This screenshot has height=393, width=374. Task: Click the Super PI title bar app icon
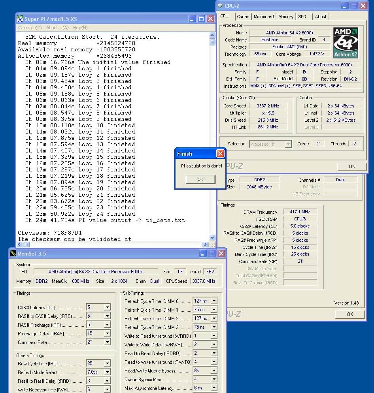pos(20,19)
